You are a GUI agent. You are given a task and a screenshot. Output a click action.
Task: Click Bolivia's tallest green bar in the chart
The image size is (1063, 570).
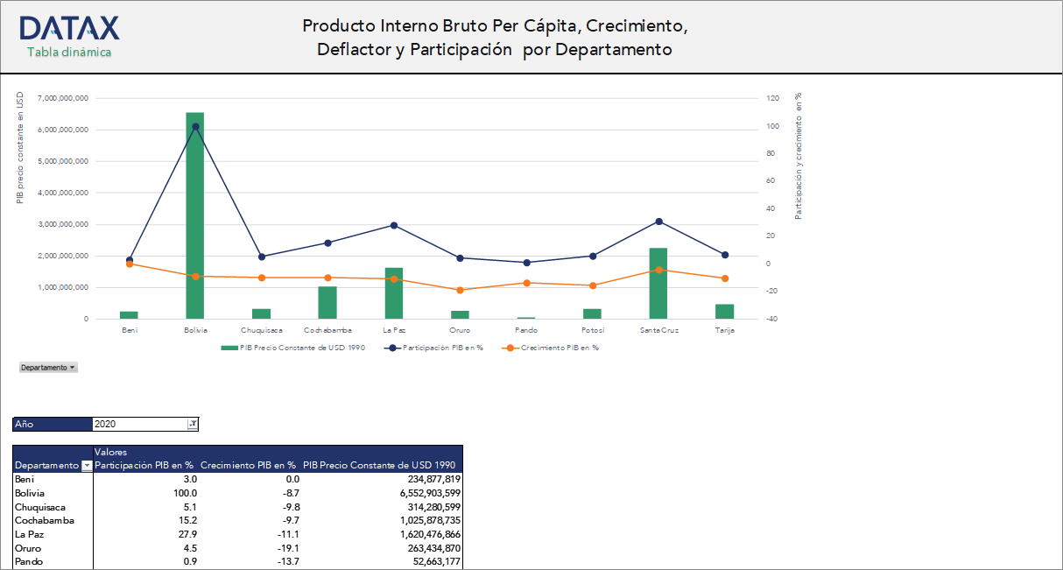[x=197, y=219]
